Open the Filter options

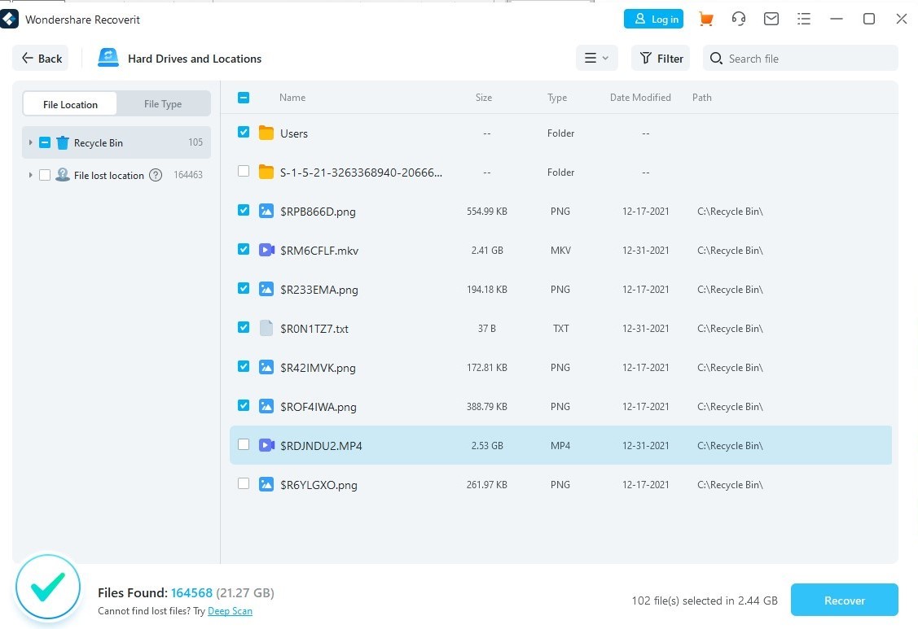[x=661, y=58]
